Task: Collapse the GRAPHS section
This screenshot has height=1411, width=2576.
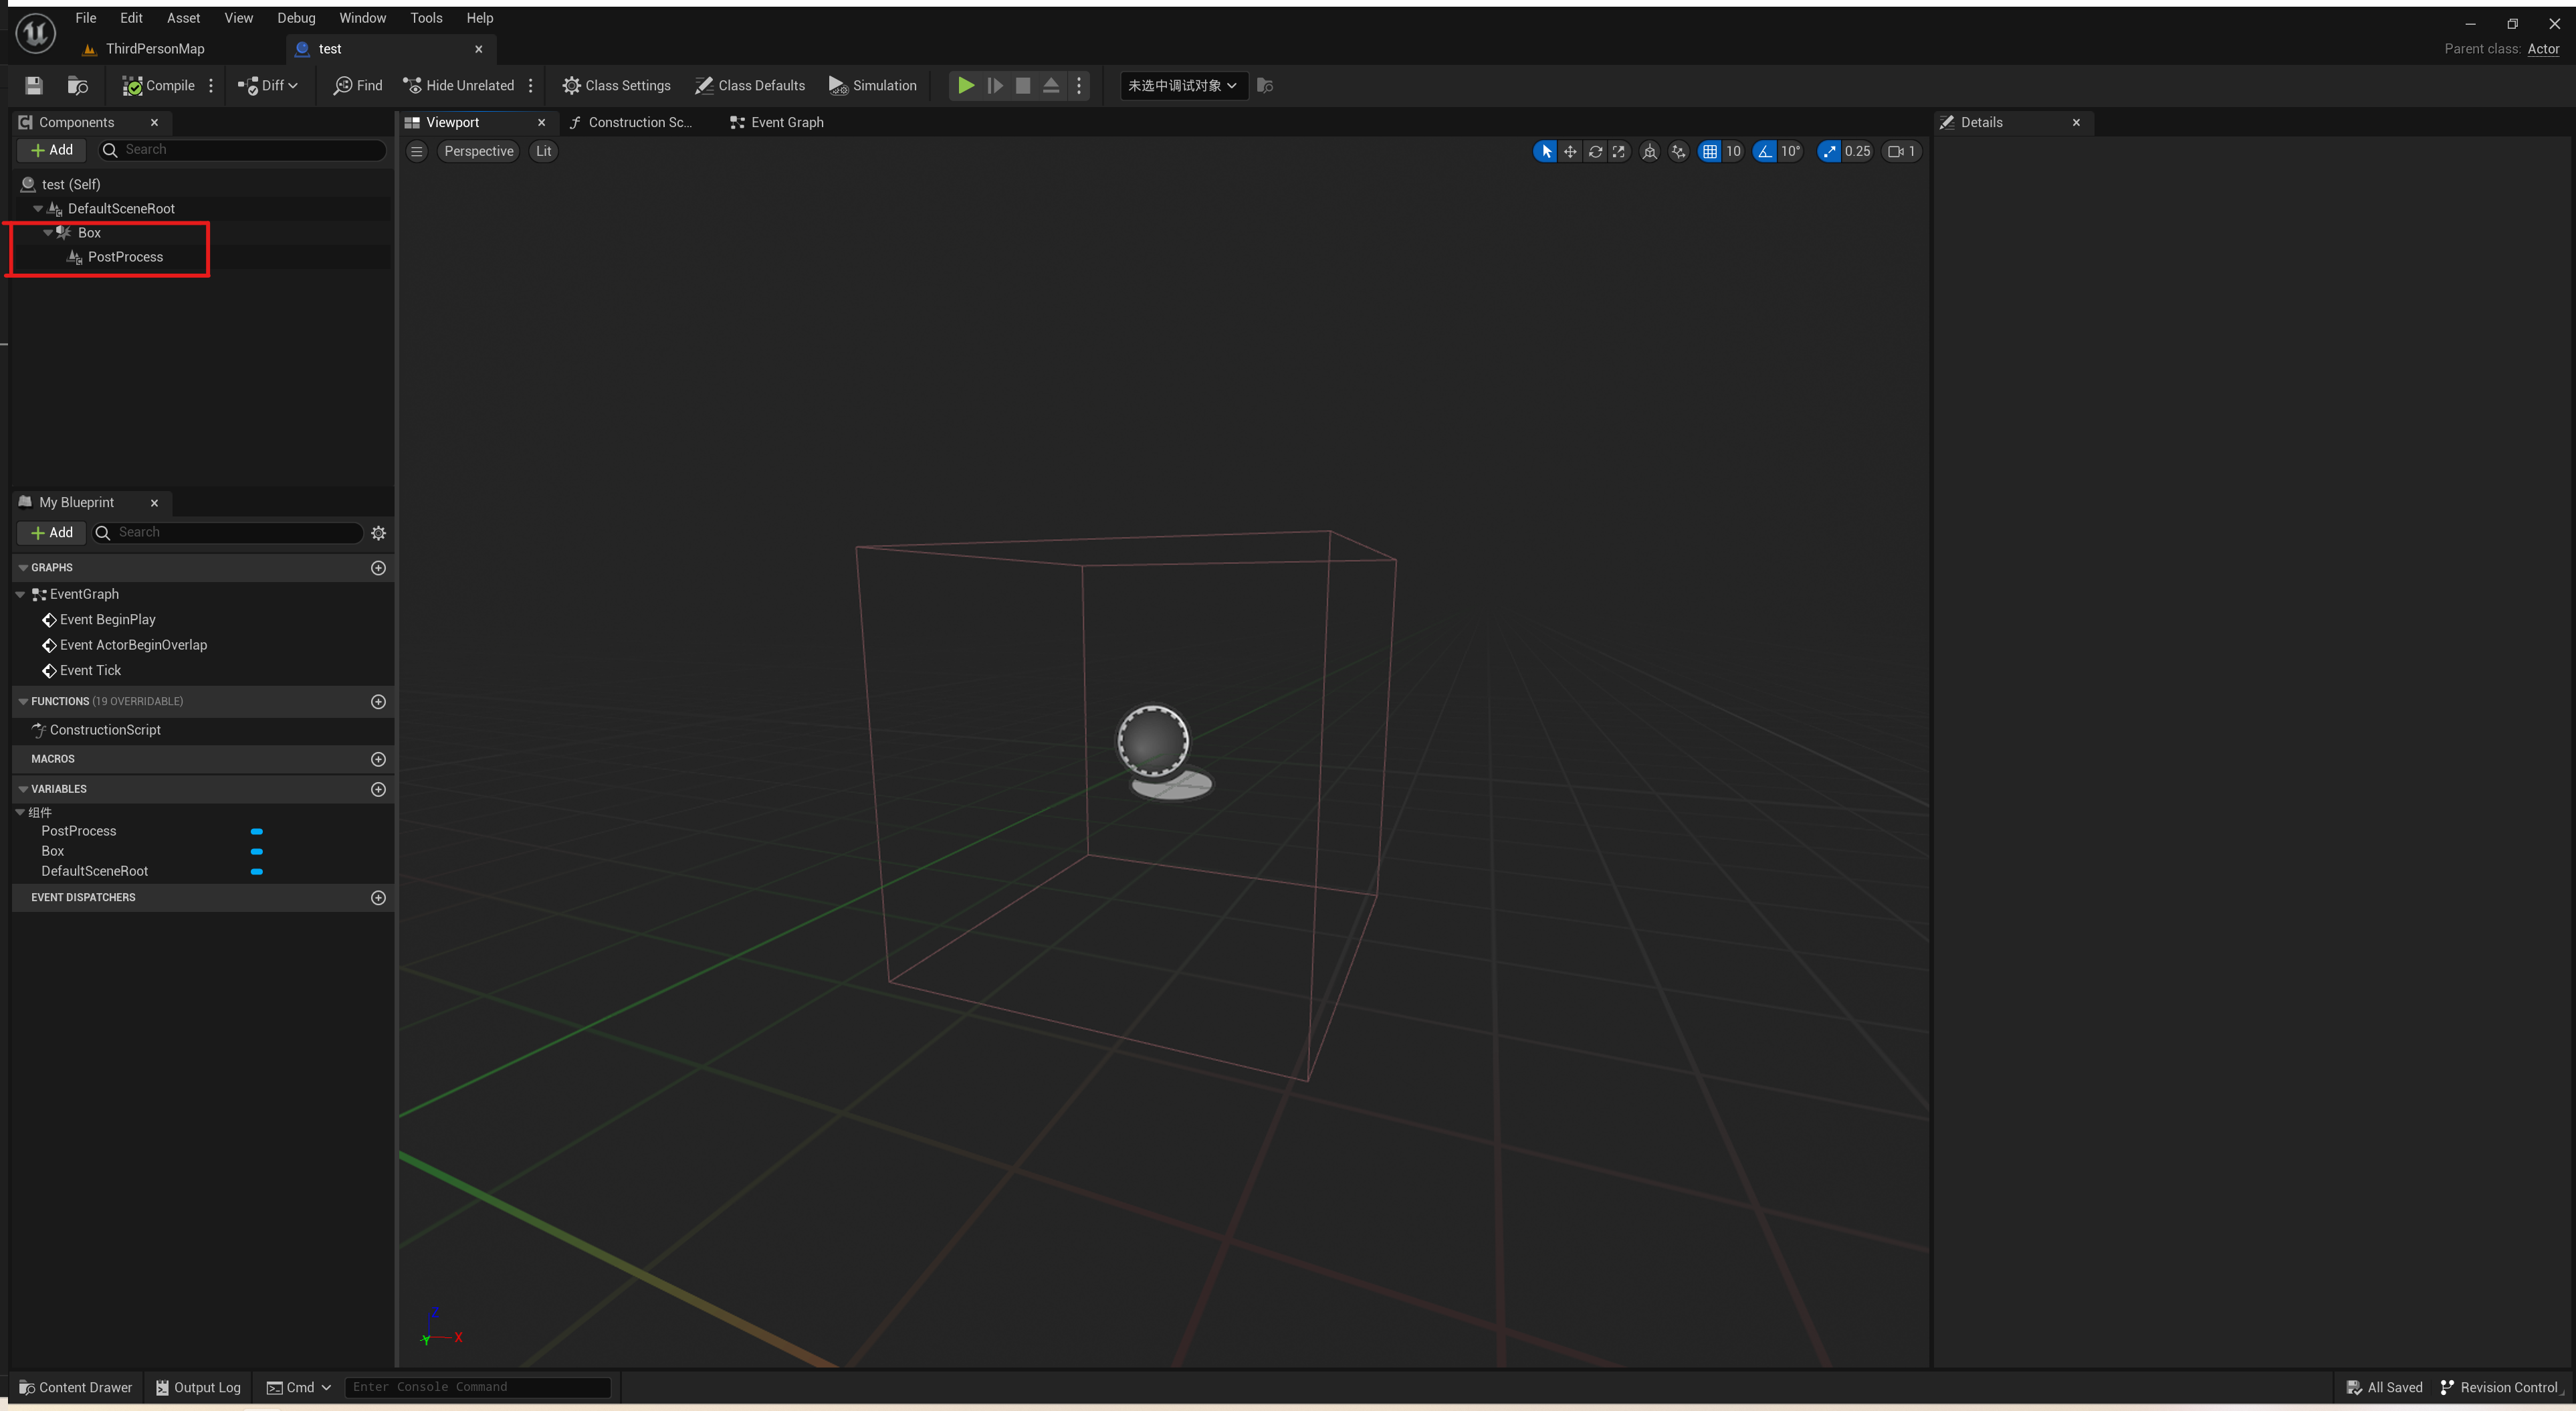Action: 23,569
